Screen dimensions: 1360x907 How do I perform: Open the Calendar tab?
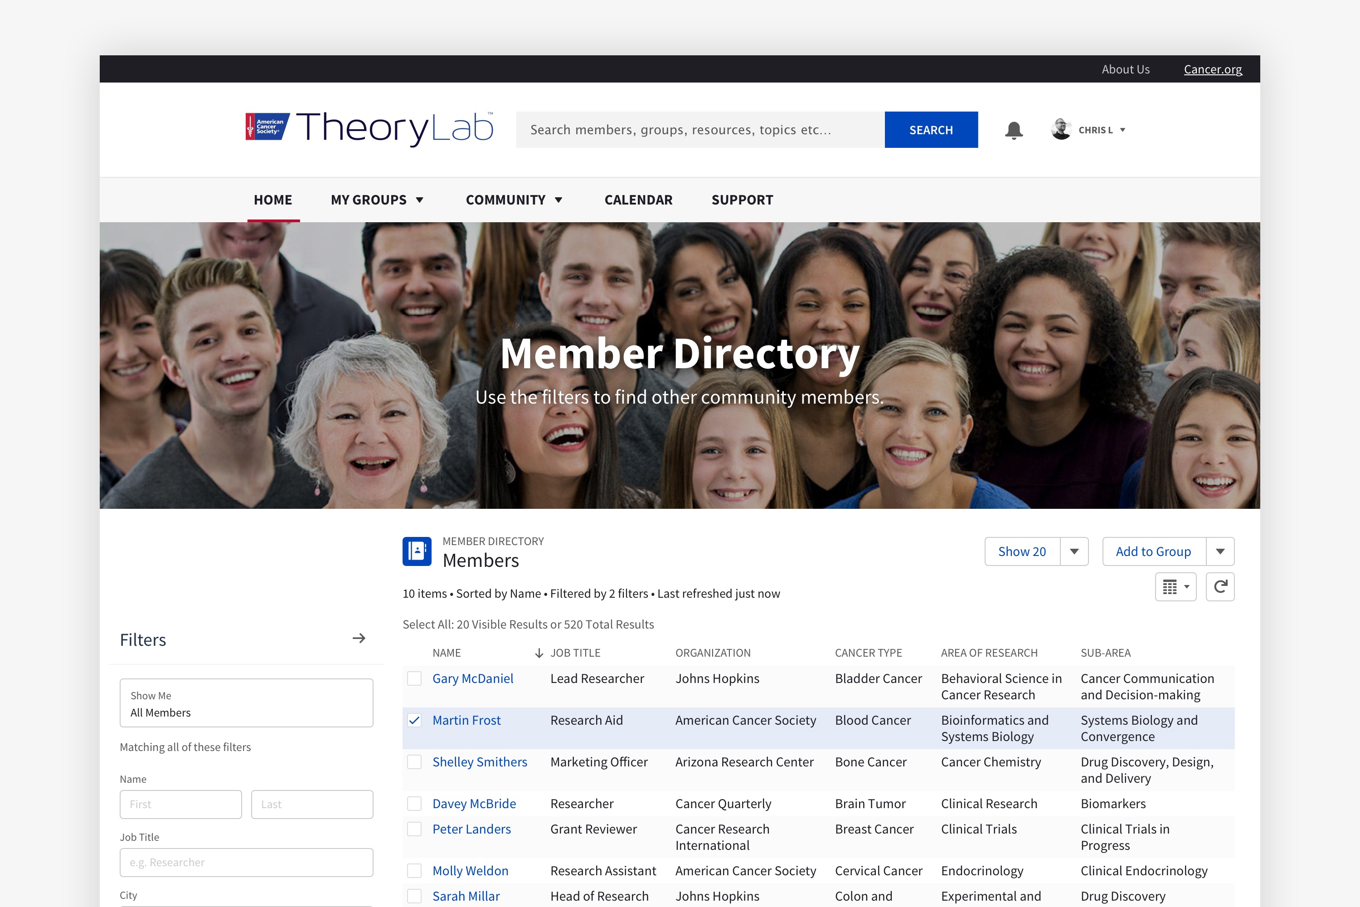point(638,200)
